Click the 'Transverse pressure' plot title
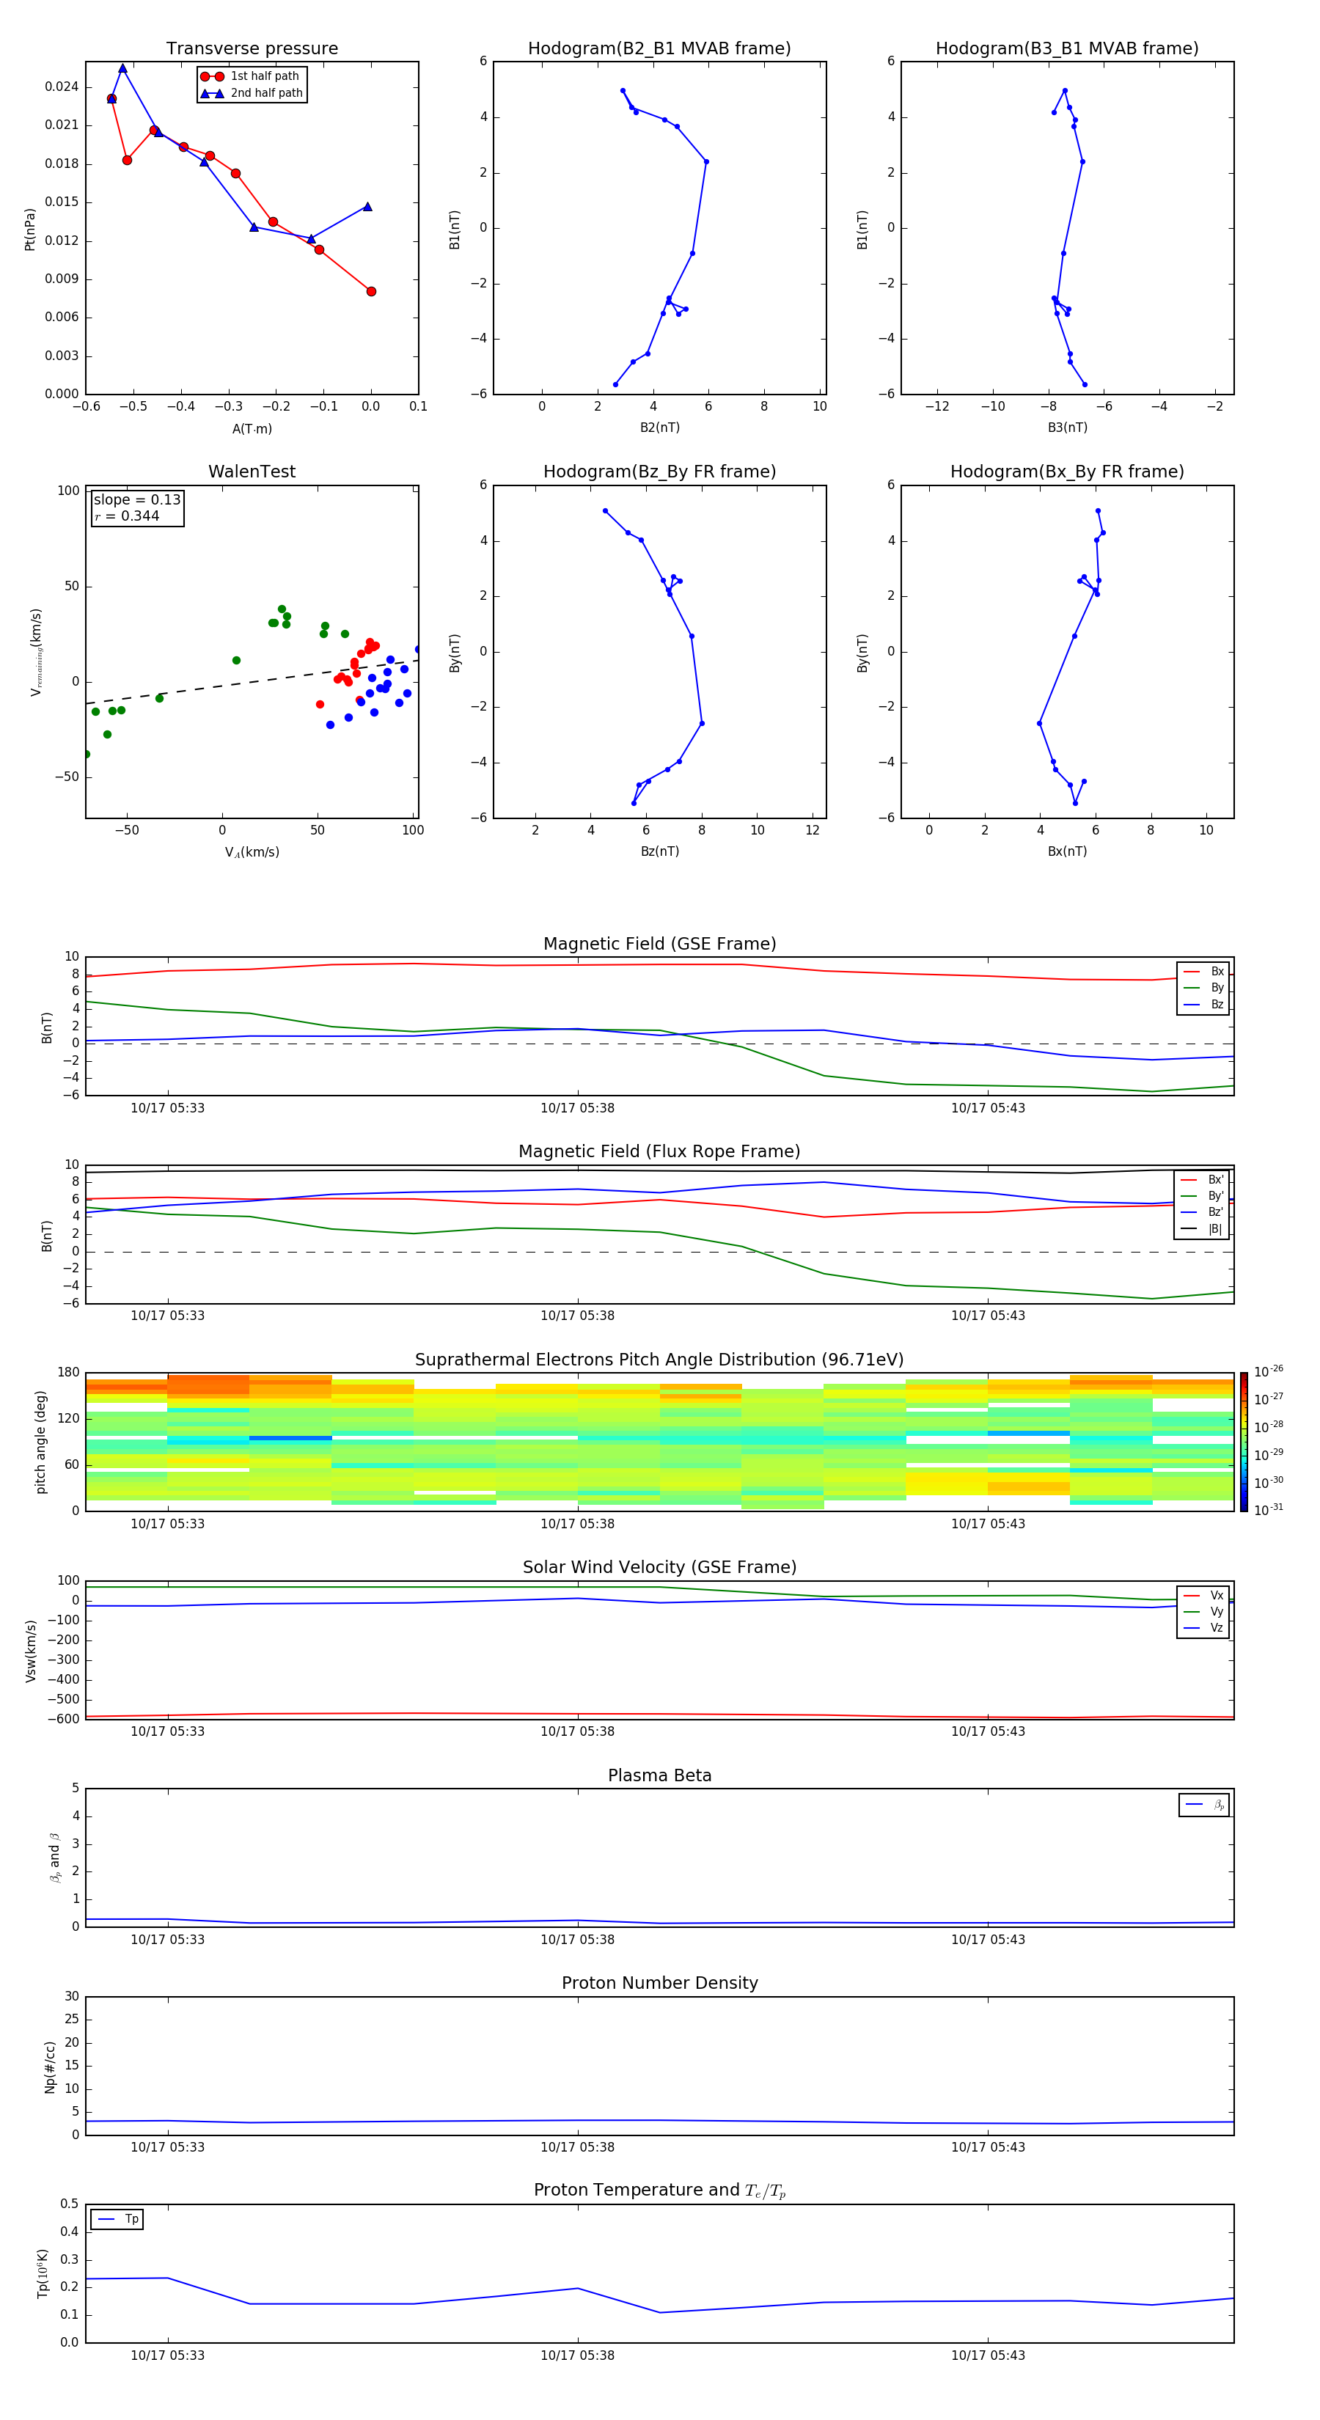1320x2420 pixels. (x=252, y=49)
